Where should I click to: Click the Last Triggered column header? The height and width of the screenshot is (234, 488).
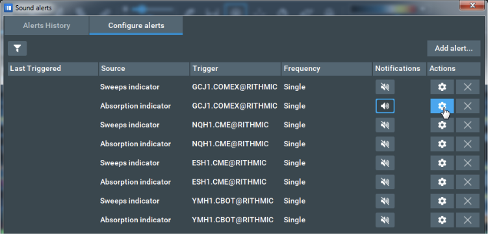coord(53,68)
